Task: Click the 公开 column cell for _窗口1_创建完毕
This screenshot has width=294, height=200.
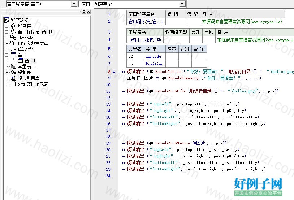Action: point(196,40)
